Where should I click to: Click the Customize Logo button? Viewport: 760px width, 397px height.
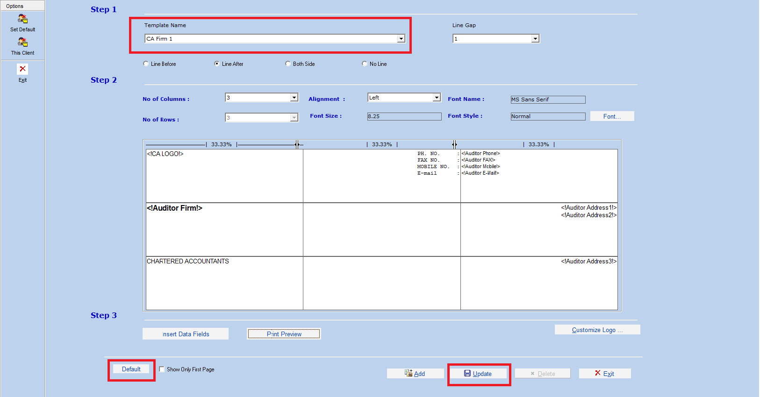(x=597, y=330)
